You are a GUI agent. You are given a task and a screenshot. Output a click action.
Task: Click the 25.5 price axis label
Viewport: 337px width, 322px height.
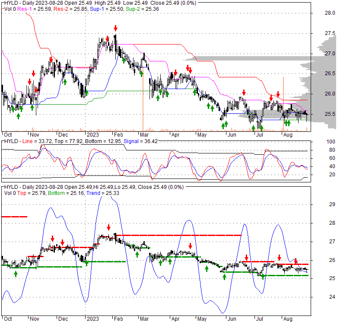click(x=330, y=114)
